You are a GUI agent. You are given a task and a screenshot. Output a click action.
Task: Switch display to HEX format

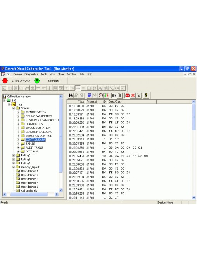[114, 95]
